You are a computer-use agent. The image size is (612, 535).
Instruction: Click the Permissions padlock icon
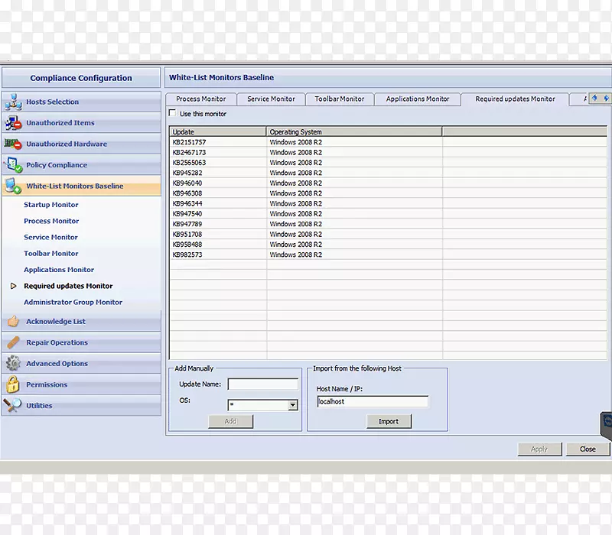coord(13,385)
